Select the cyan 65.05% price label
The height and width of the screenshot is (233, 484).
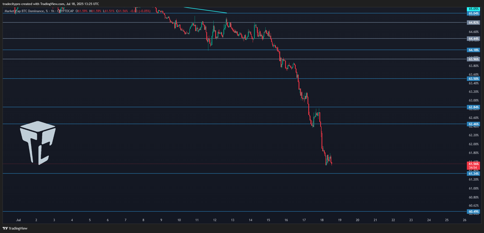pos(473,9)
